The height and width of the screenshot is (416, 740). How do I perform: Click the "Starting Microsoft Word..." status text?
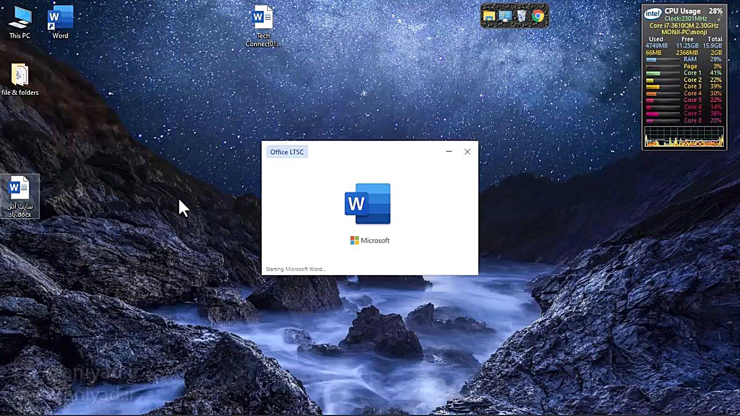pyautogui.click(x=295, y=269)
